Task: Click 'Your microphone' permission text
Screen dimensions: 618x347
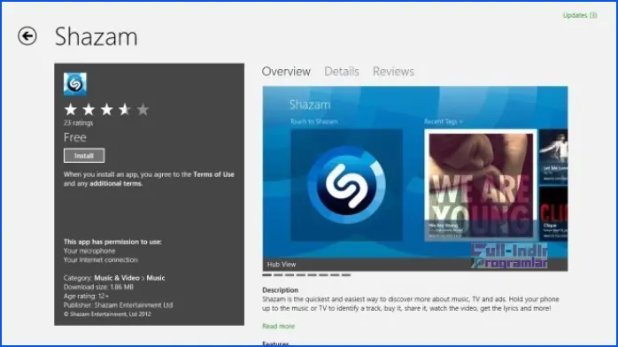Action: click(x=89, y=251)
